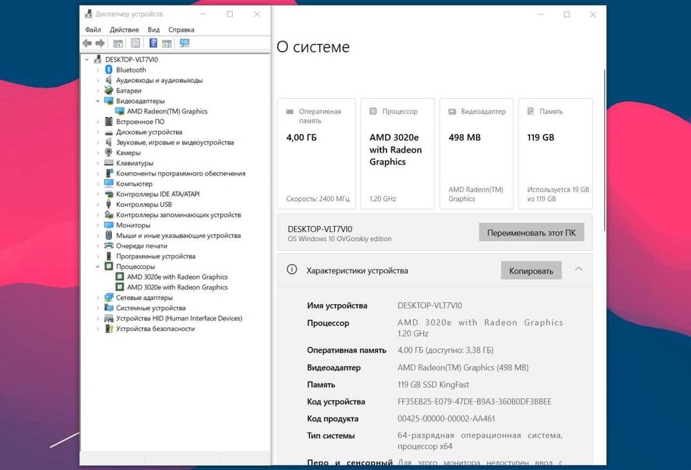Expand the Контроллеры IDE ATA/ATAPI node
Image resolution: width=691 pixels, height=470 pixels.
click(x=98, y=194)
